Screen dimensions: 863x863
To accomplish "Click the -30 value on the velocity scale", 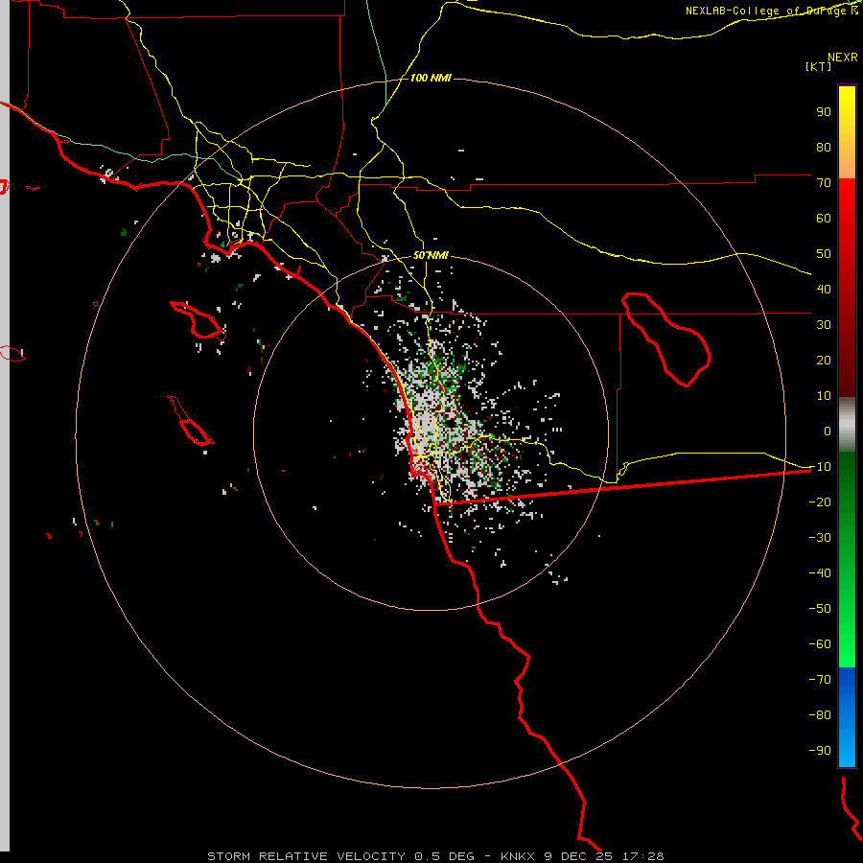I will point(820,537).
